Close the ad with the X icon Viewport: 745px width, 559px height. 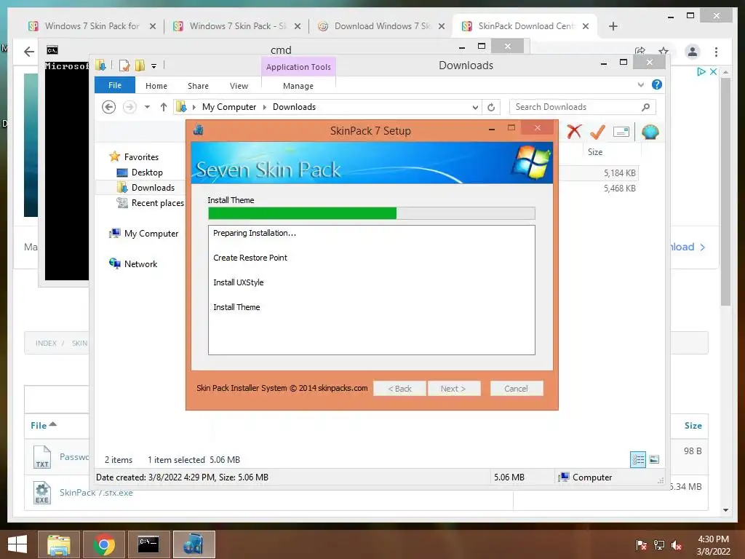pos(713,71)
